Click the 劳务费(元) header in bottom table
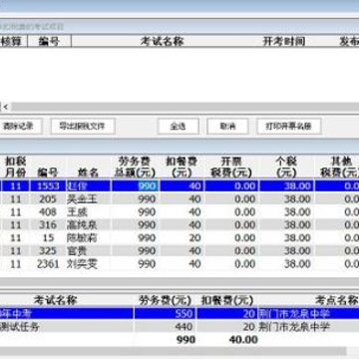This screenshot has height=359, width=359. 165,300
